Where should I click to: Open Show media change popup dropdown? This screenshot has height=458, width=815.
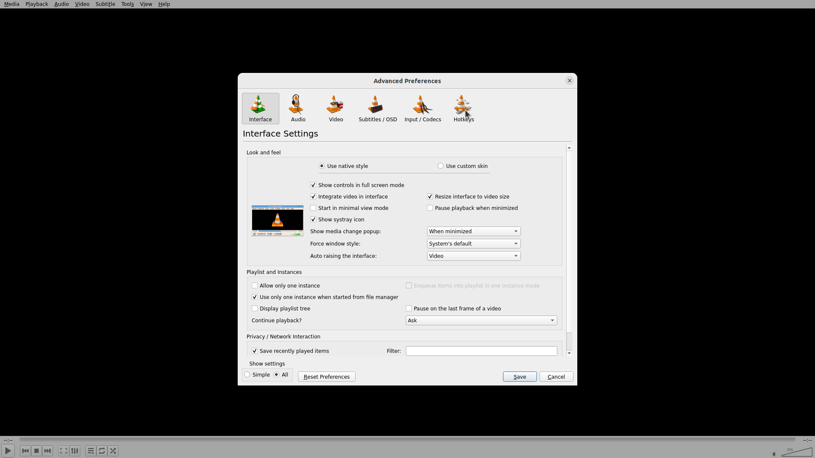(x=473, y=232)
